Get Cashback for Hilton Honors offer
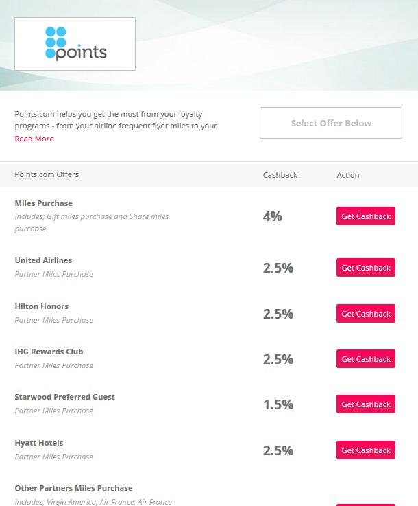 click(366, 314)
